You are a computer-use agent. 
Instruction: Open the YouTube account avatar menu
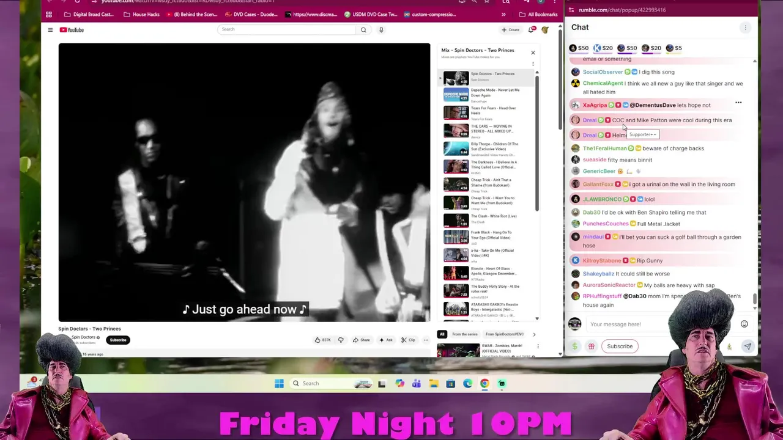[x=545, y=29]
